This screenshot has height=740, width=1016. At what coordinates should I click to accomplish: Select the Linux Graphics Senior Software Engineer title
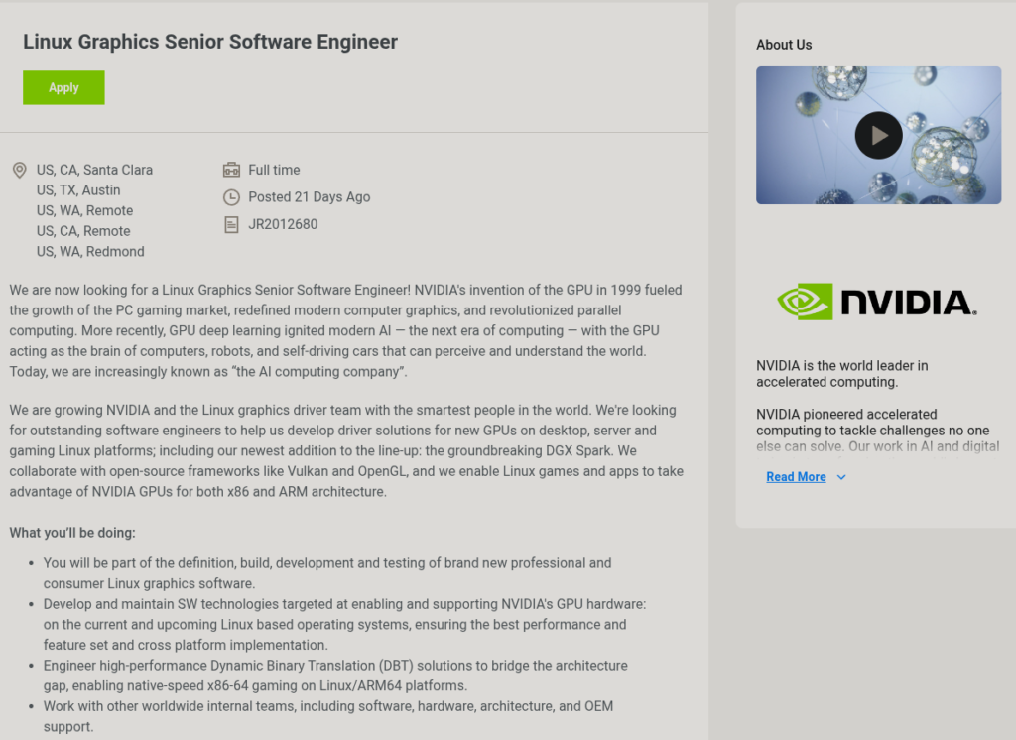210,42
